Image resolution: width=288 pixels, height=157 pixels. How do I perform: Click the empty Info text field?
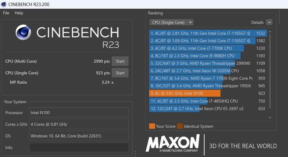(79, 147)
